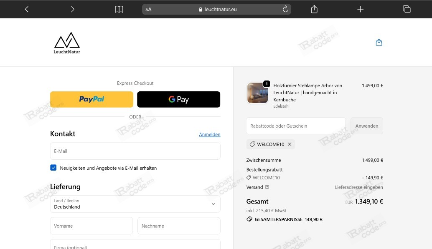Open the Anmelden login link

(209, 134)
